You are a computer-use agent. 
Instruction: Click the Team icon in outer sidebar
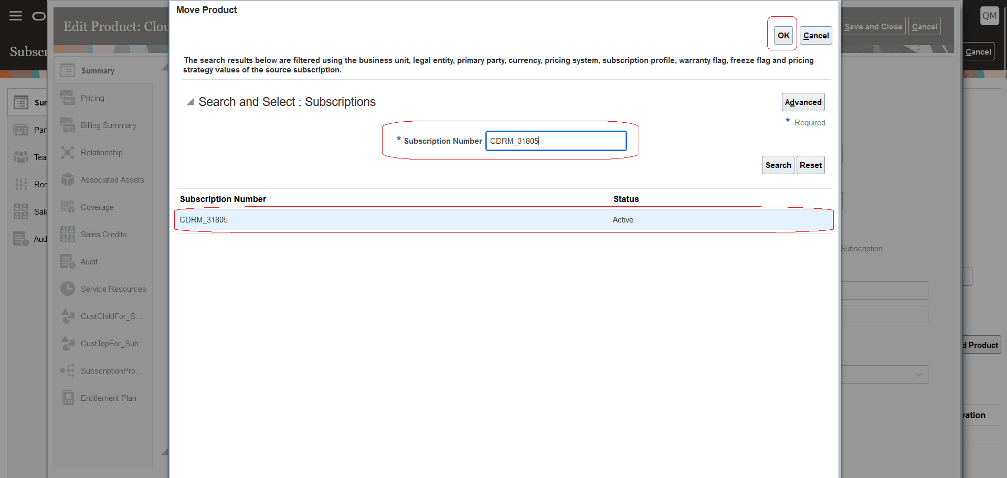(x=21, y=157)
